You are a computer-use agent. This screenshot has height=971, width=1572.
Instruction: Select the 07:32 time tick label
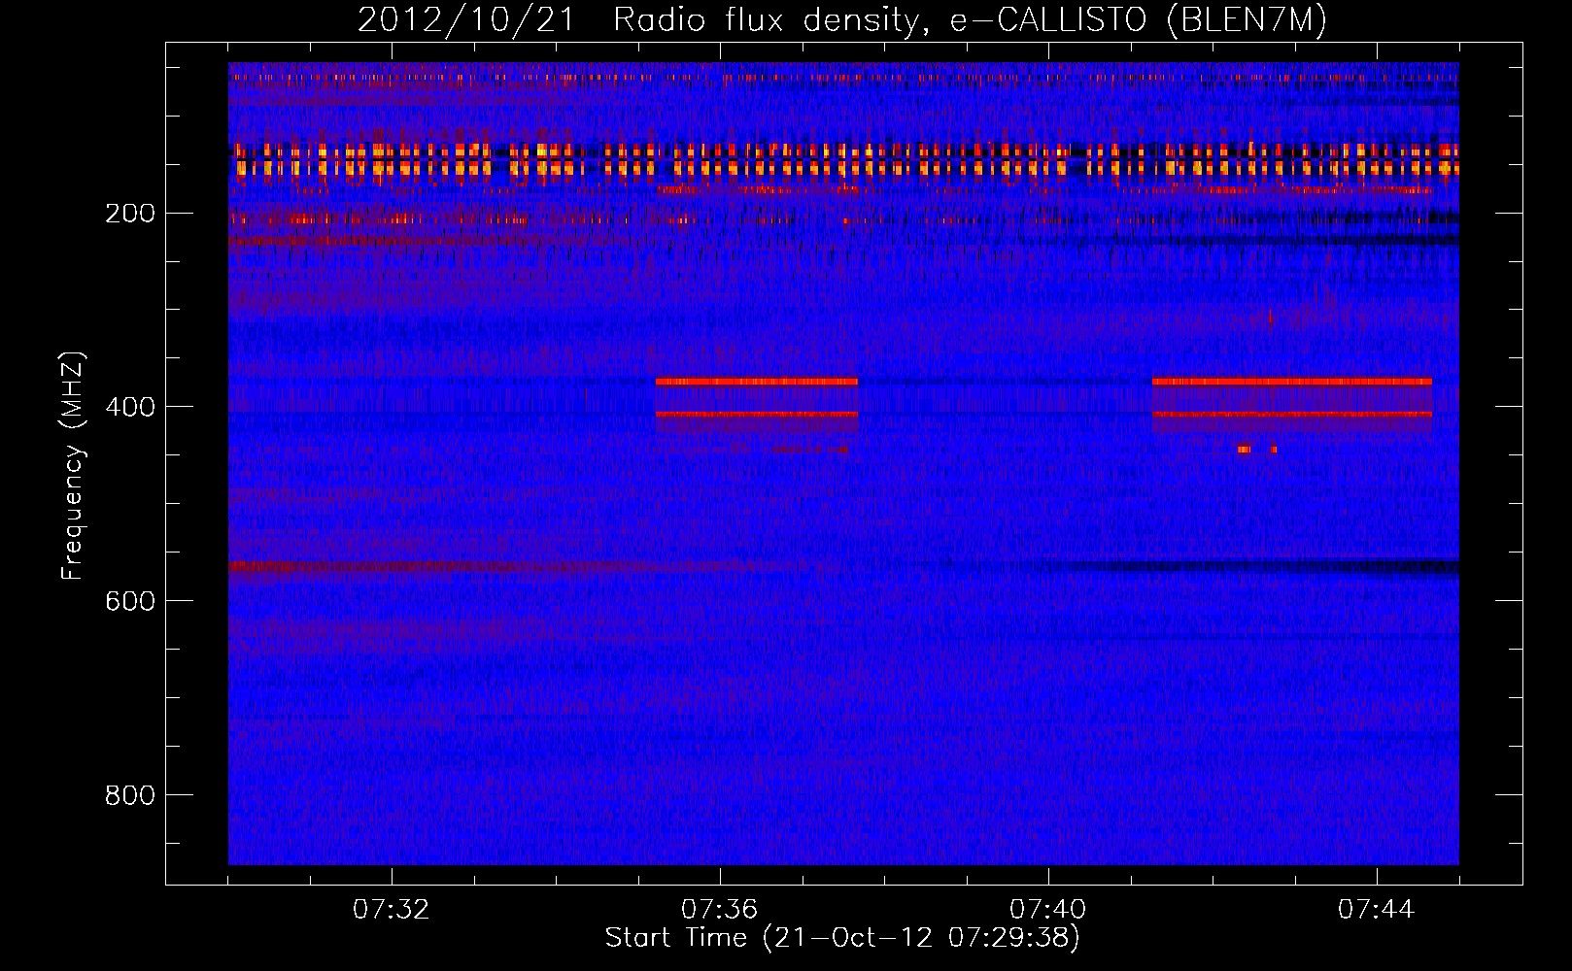point(392,910)
